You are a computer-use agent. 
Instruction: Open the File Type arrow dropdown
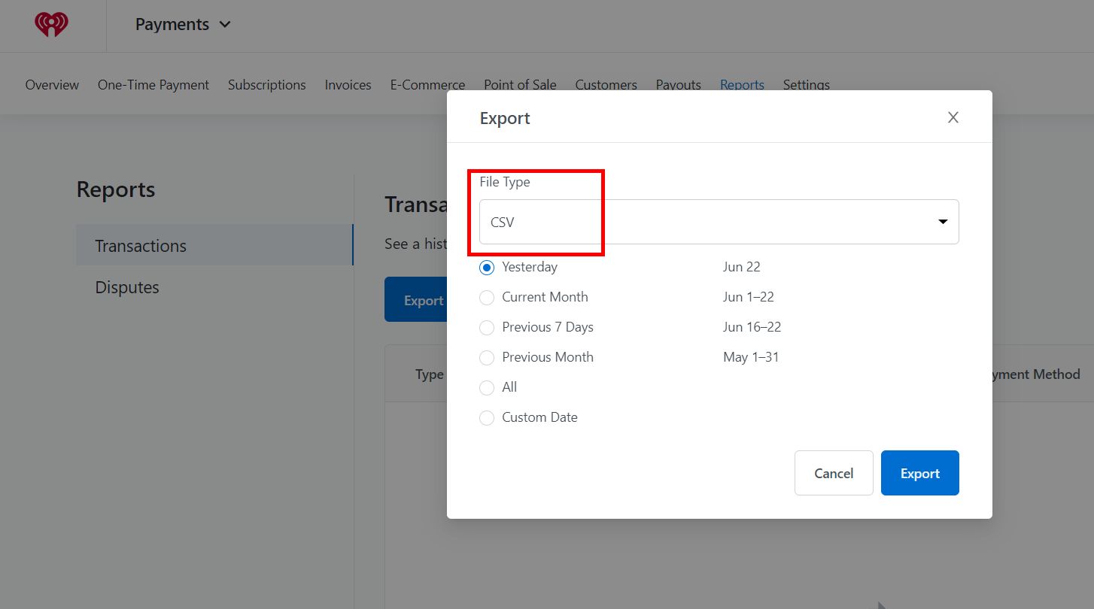pos(943,222)
